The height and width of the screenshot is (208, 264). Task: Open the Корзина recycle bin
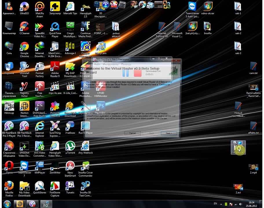(x=9, y=68)
